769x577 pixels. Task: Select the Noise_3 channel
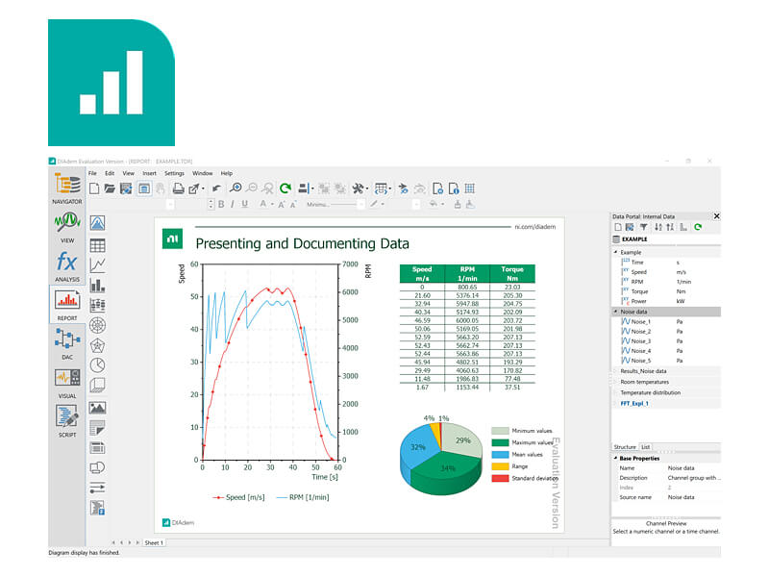[640, 341]
